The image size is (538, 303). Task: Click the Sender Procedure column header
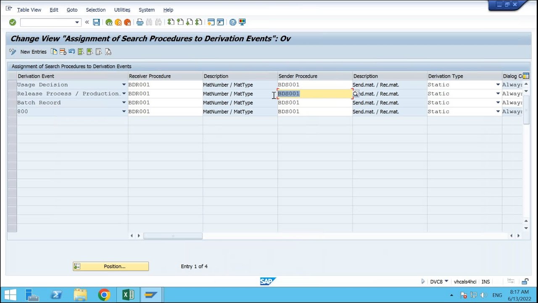tap(315, 76)
